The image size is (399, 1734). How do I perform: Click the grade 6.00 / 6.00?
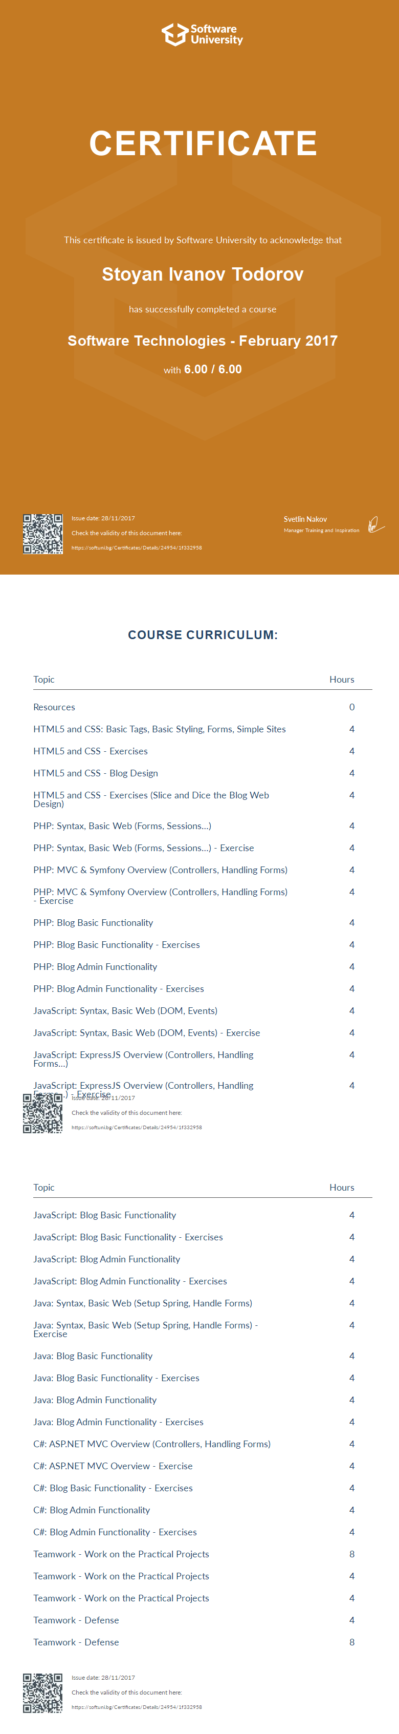pyautogui.click(x=213, y=370)
